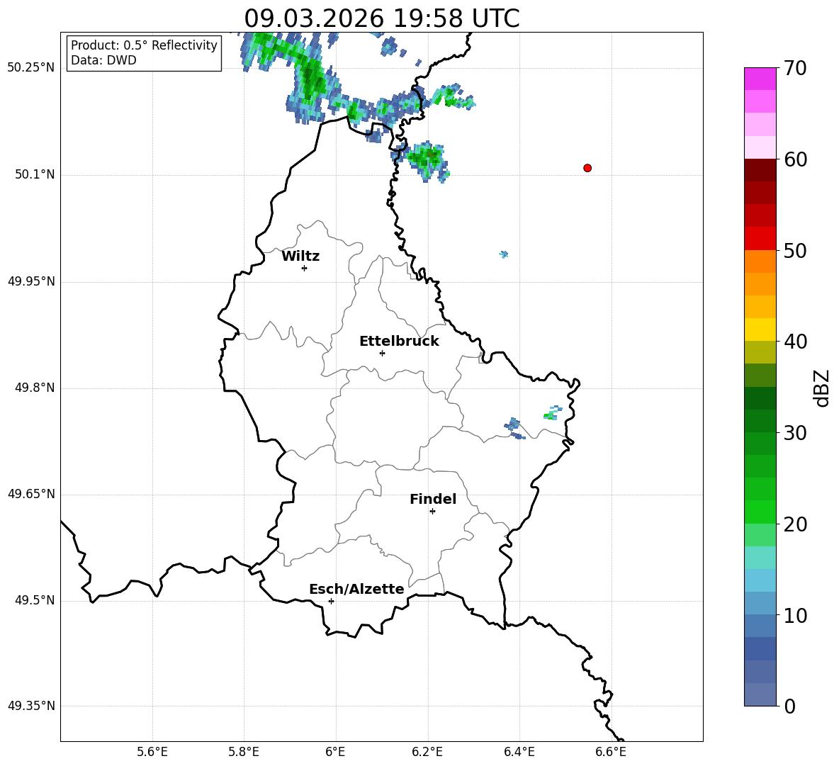Click the Findel cross marker
Screen dimensions: 839x766
[432, 512]
